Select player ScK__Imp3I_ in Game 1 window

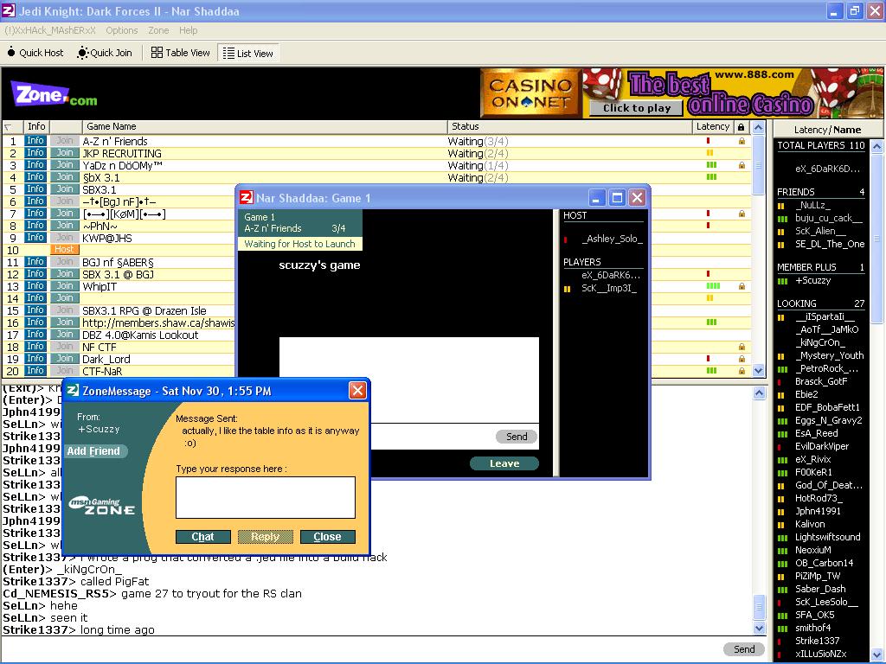tap(609, 289)
